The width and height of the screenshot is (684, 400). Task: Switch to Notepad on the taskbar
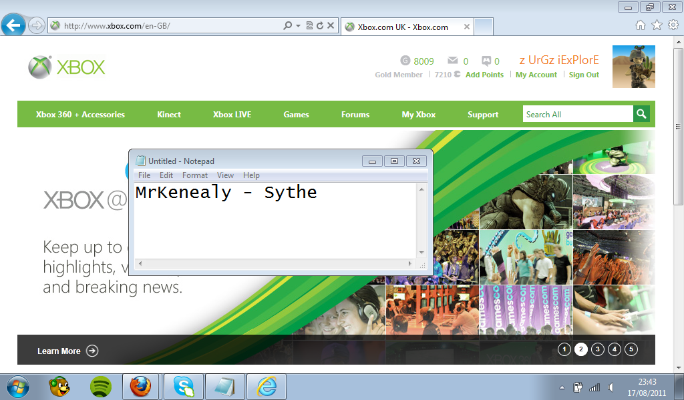coord(225,387)
